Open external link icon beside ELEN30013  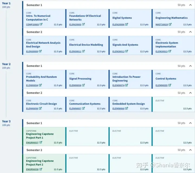(x=170, y=51)
